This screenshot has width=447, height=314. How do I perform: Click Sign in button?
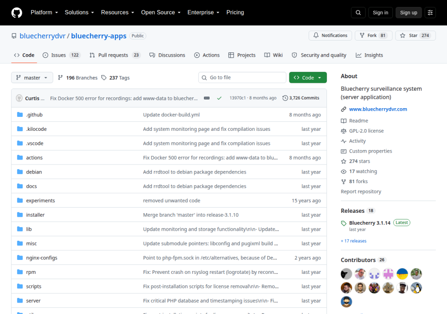click(380, 13)
